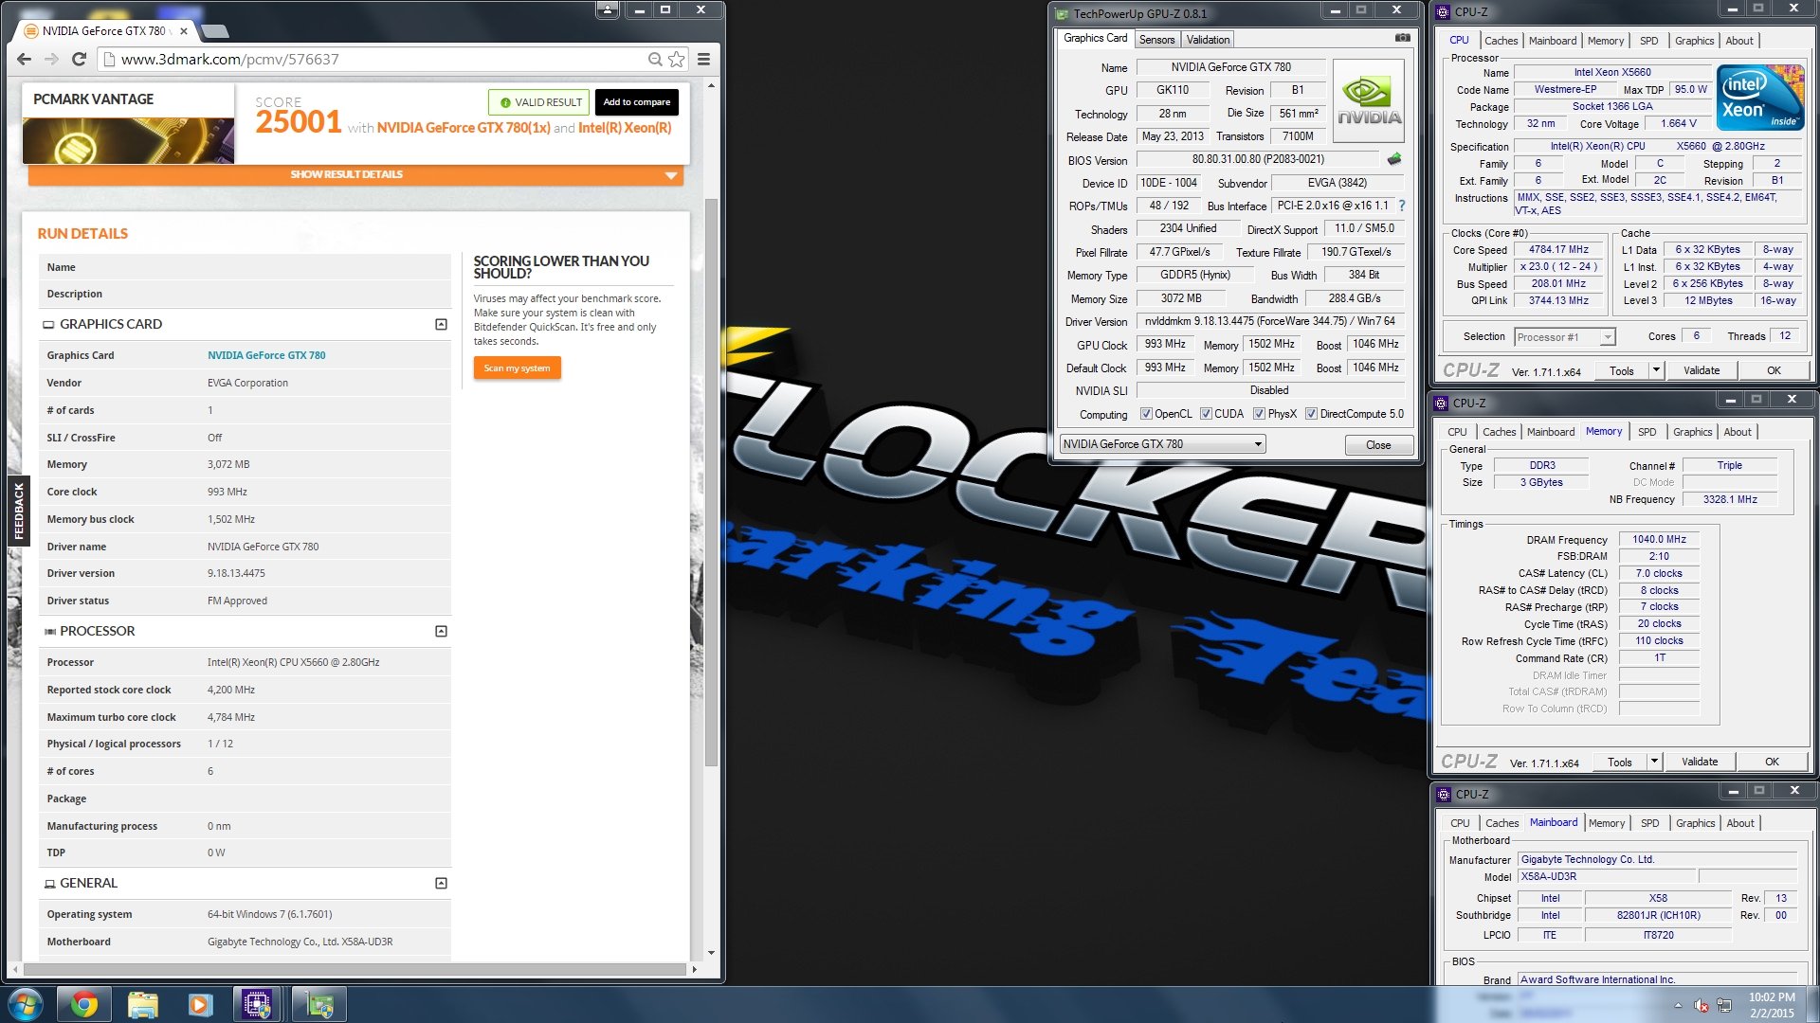Click the browser horizontal scrollbar
1820x1023 pixels.
pos(355,970)
